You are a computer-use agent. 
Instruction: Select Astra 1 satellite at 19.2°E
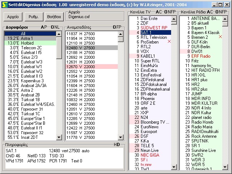[30, 38]
